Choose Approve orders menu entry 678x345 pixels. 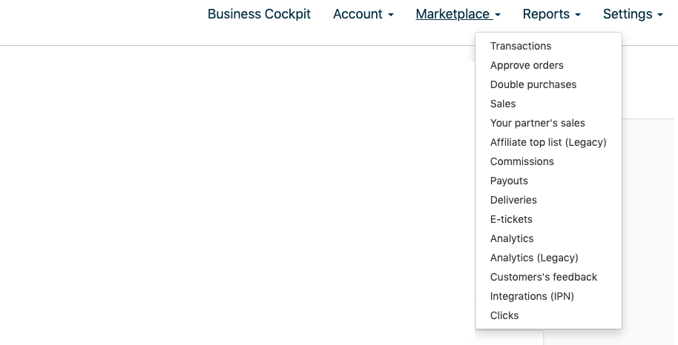tap(527, 65)
